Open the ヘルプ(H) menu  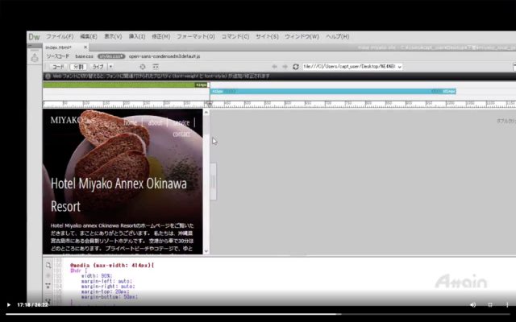[337, 36]
